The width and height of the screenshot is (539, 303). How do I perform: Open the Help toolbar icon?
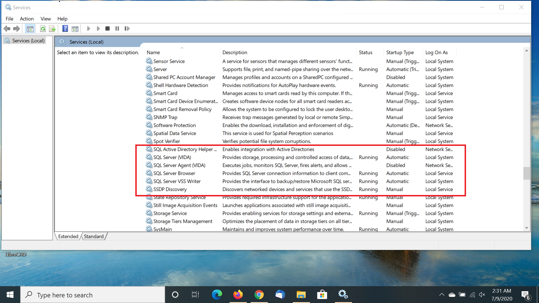[65, 28]
